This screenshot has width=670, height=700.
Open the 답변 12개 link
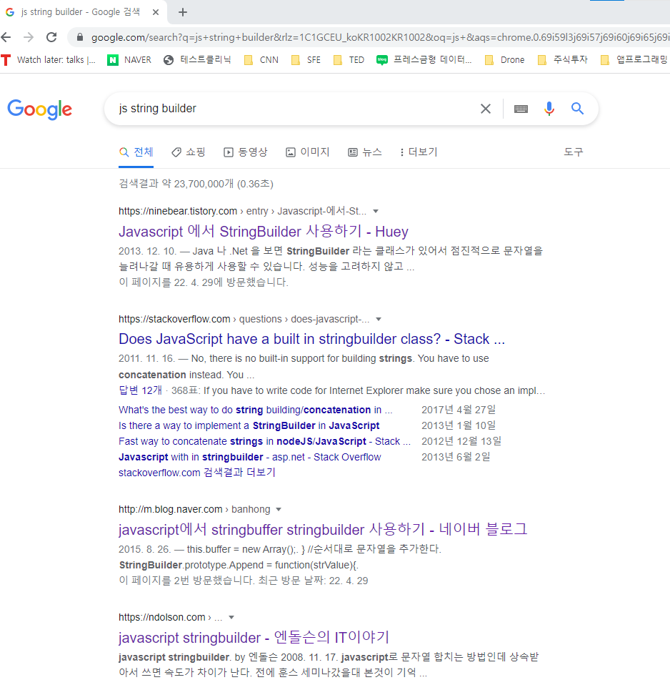140,390
